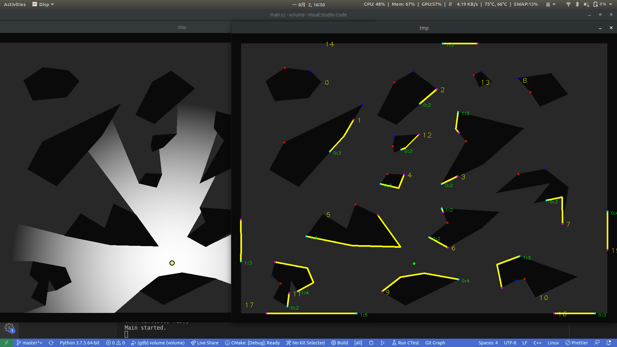Open the Activities overview
617x347 pixels.
click(x=14, y=4)
